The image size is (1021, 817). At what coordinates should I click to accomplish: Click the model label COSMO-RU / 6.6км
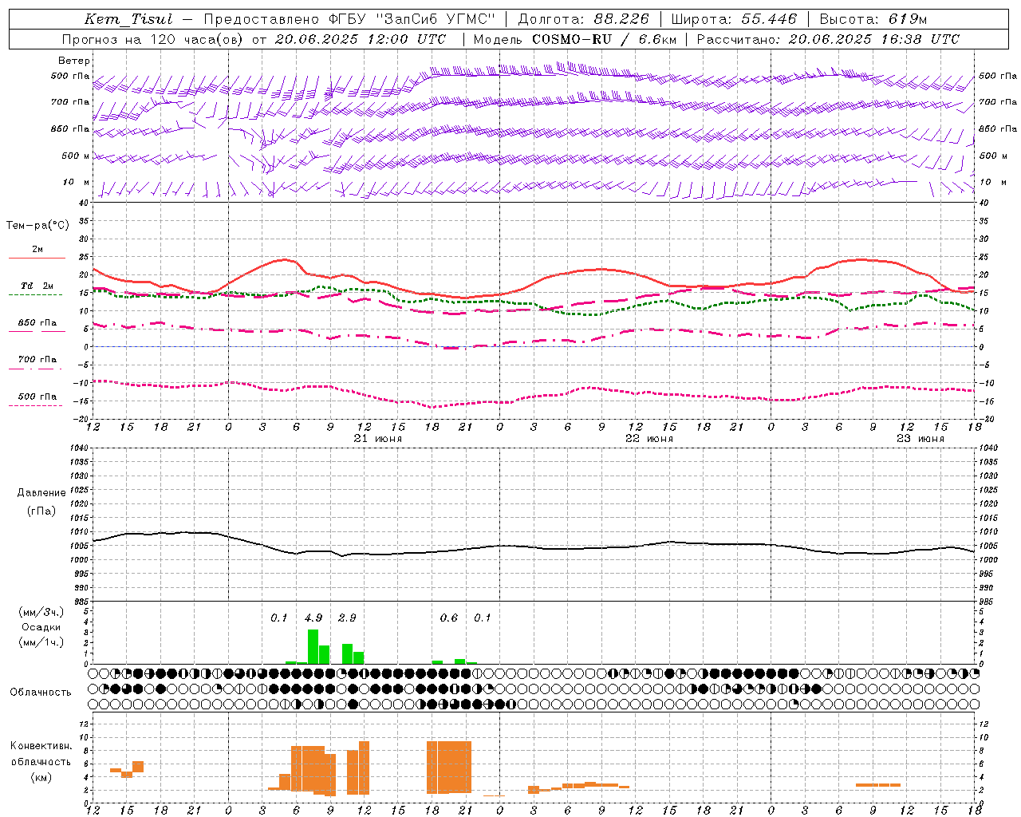(605, 39)
